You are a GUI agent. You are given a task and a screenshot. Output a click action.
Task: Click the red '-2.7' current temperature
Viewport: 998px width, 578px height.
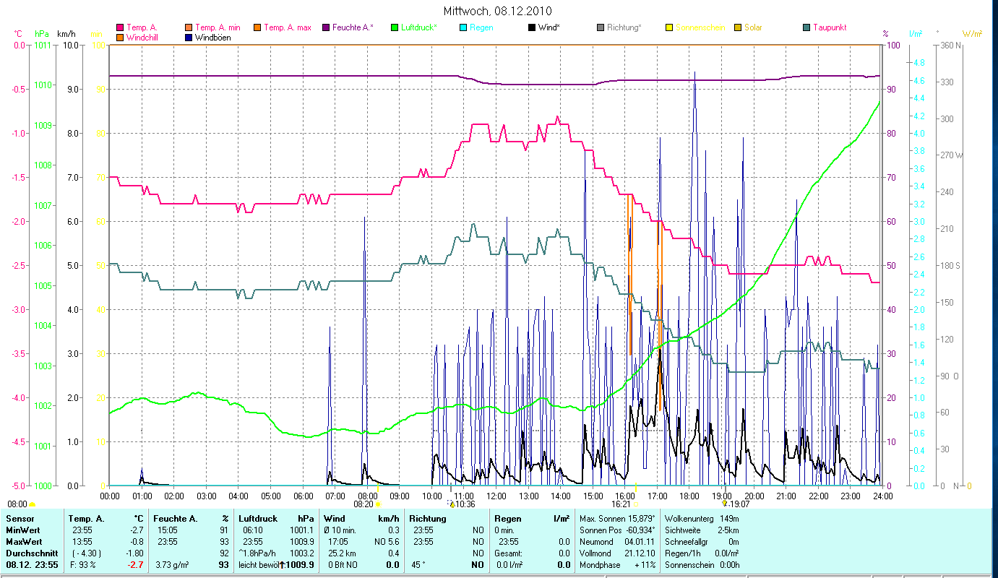[135, 565]
